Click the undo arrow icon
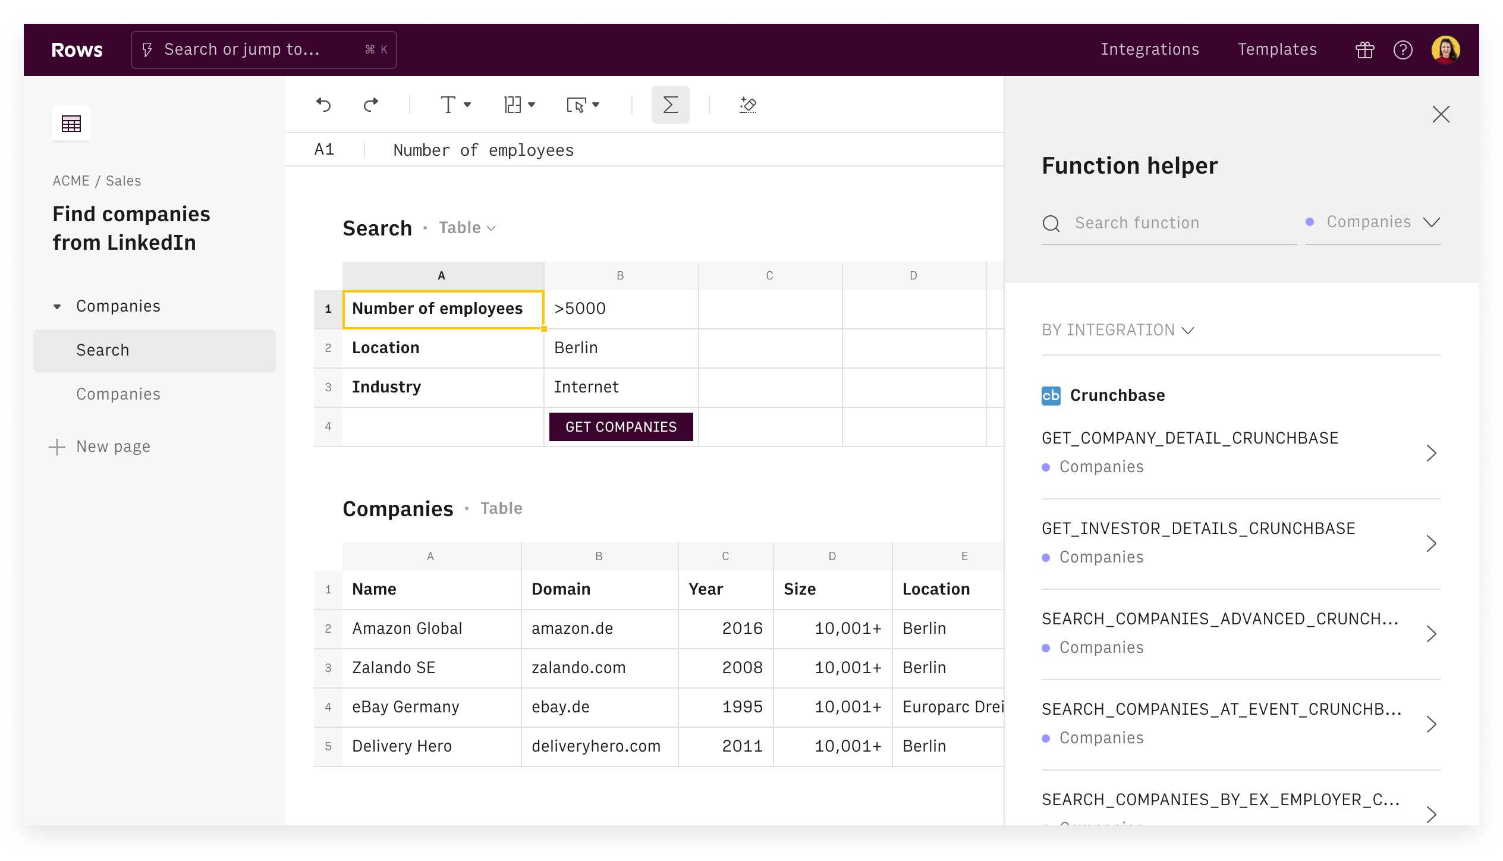 (323, 105)
